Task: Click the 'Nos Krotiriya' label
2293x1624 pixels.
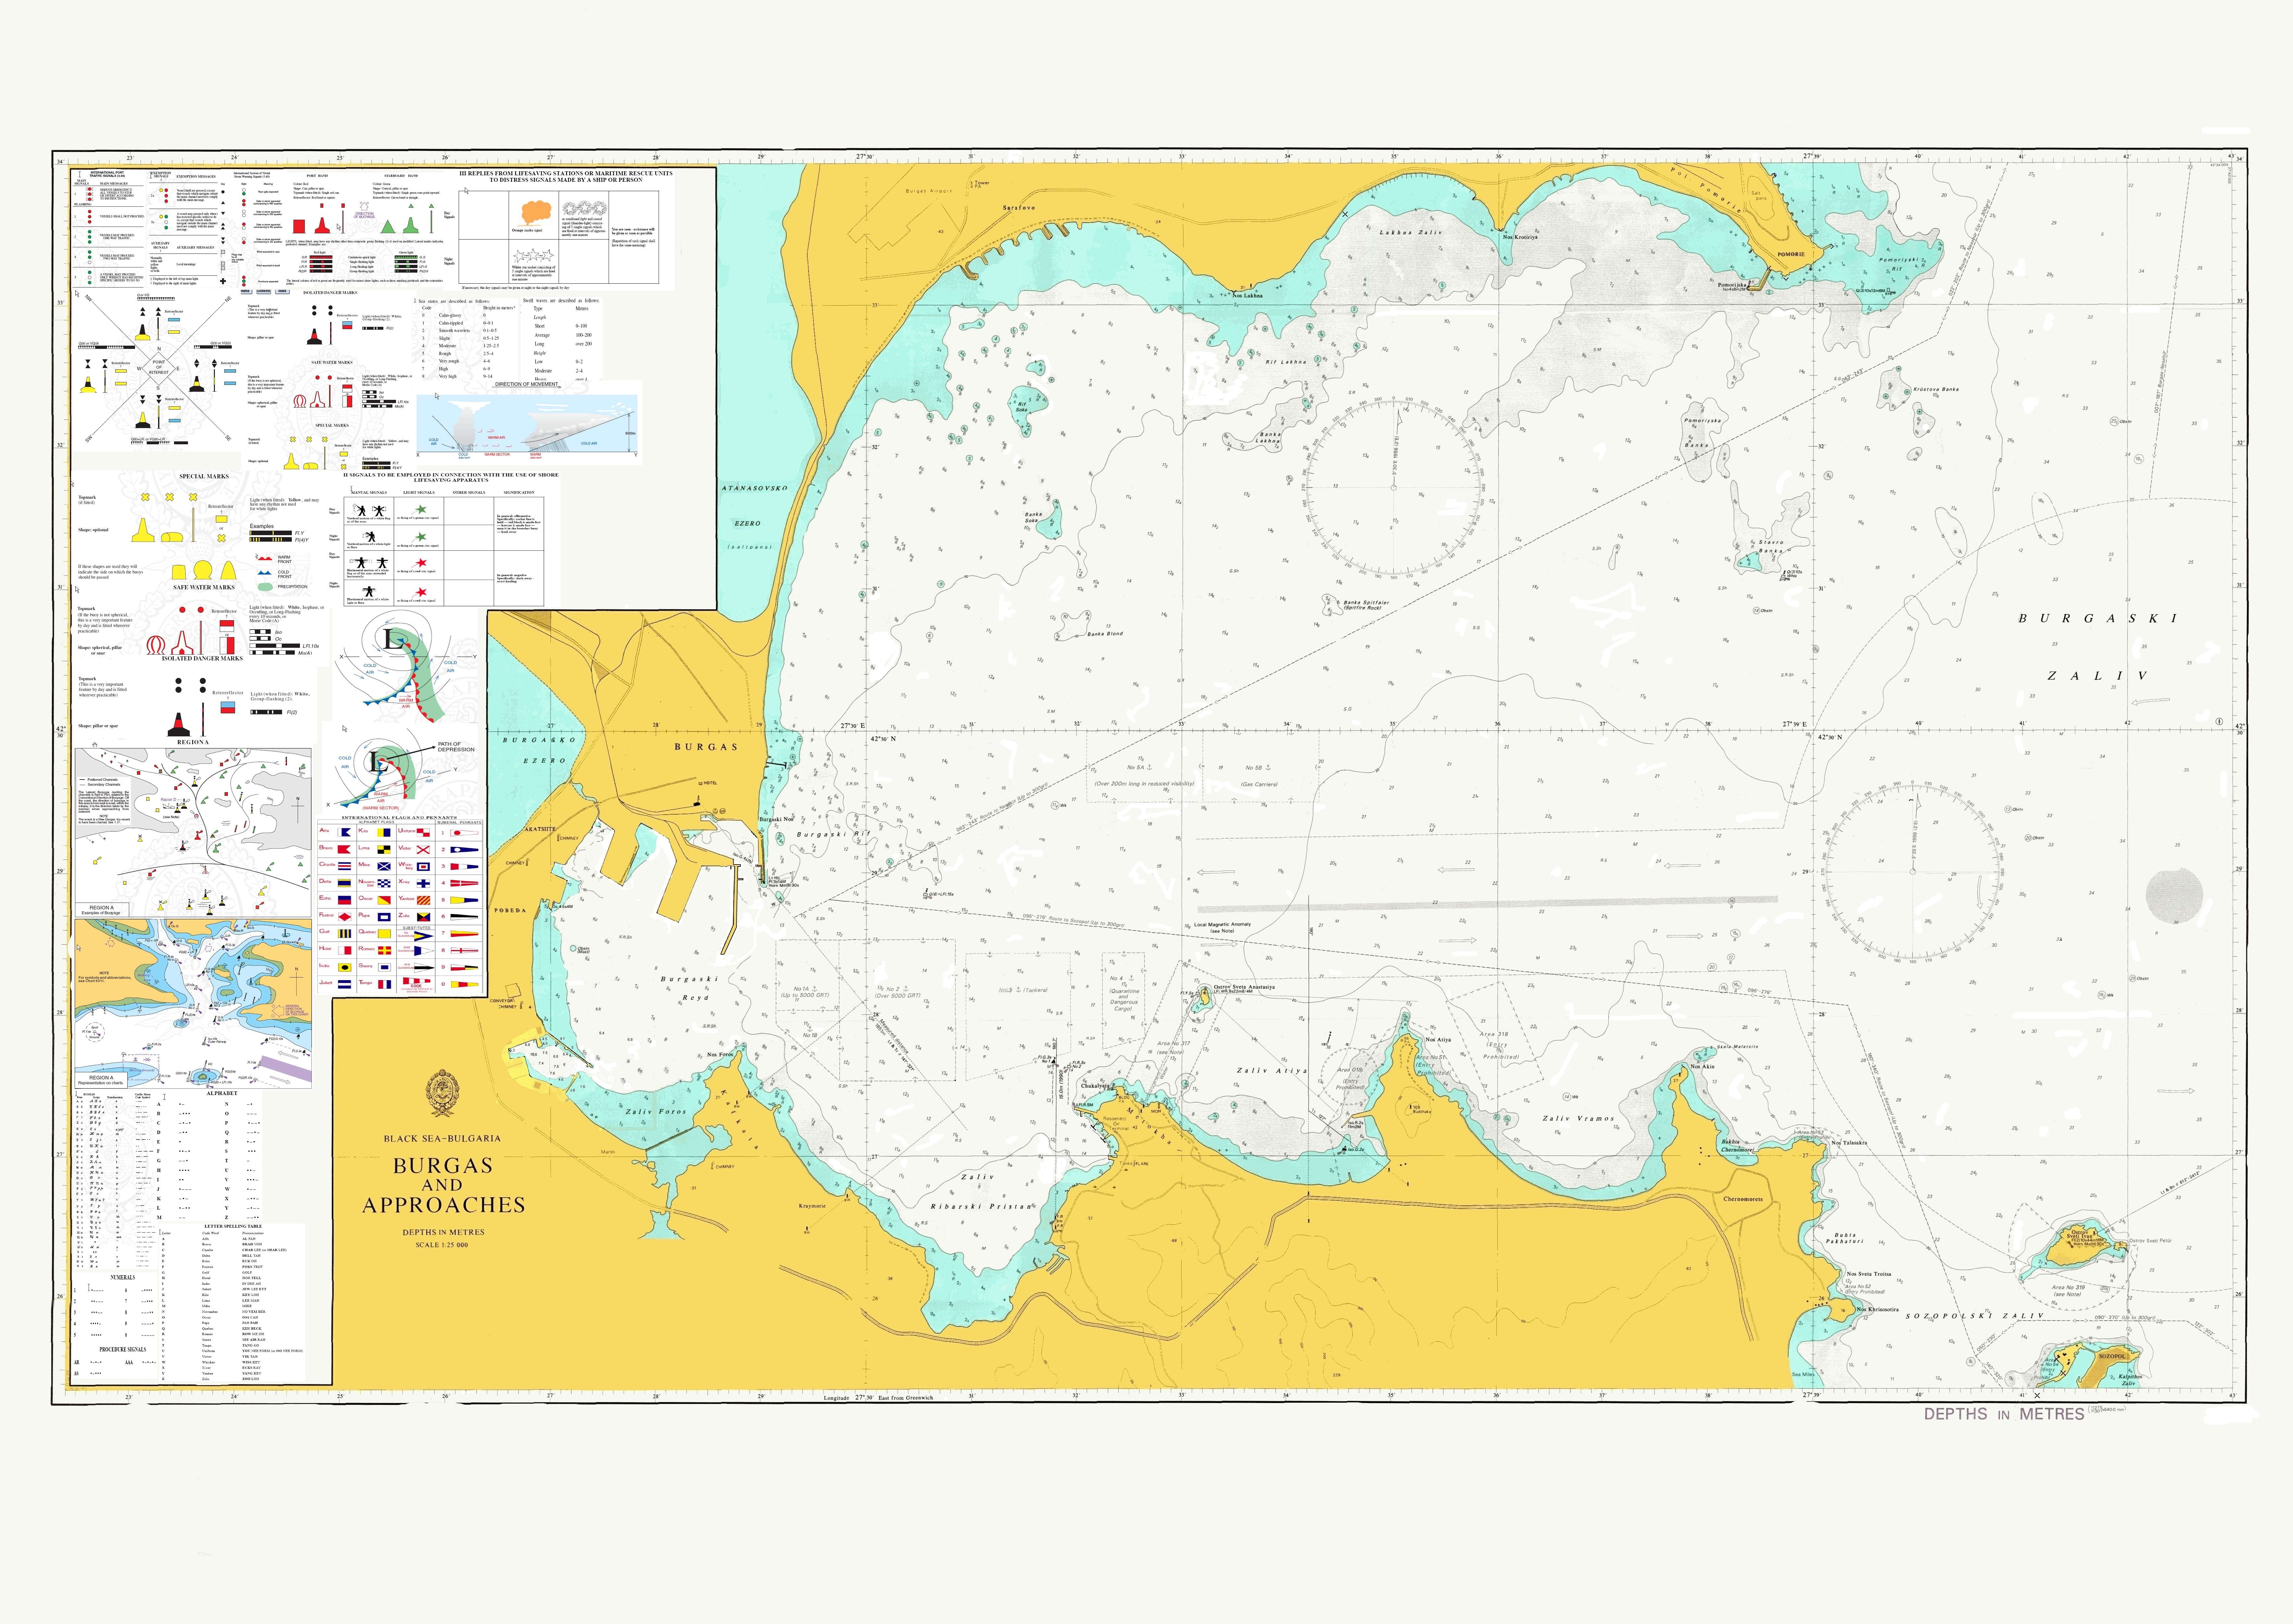Action: [1520, 237]
